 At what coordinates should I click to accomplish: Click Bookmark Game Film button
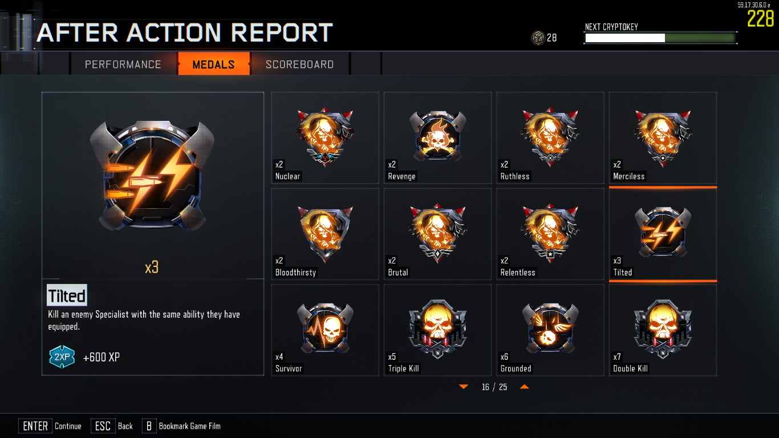tap(181, 426)
